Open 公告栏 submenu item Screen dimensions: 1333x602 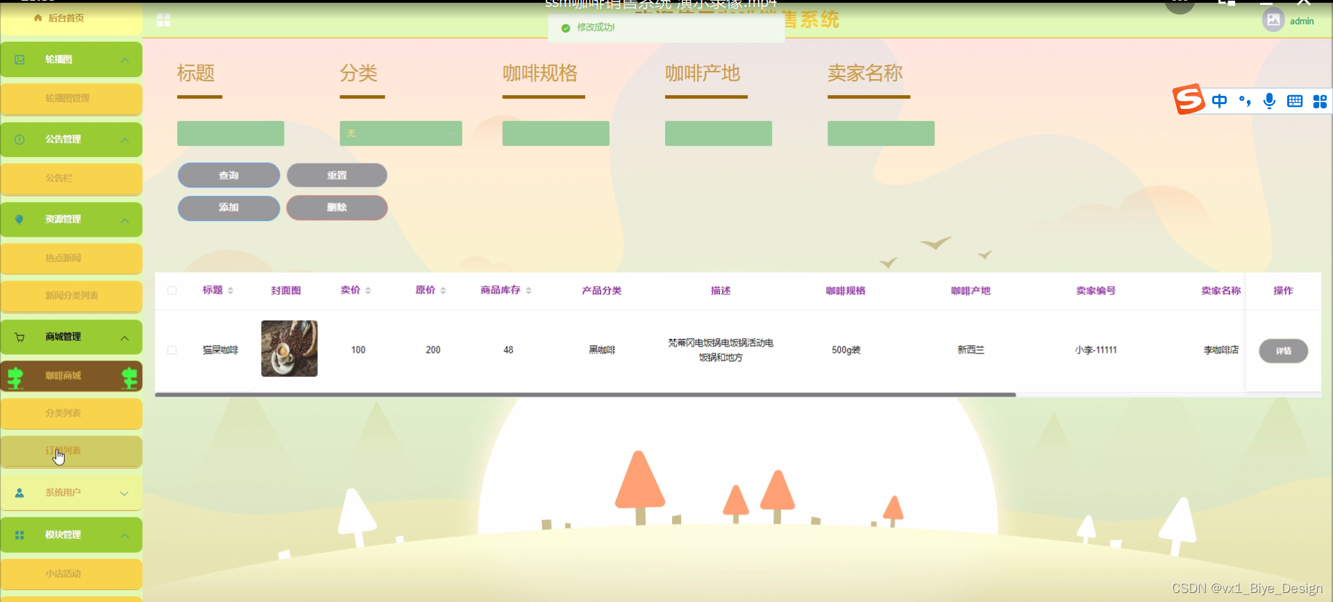pyautogui.click(x=71, y=178)
